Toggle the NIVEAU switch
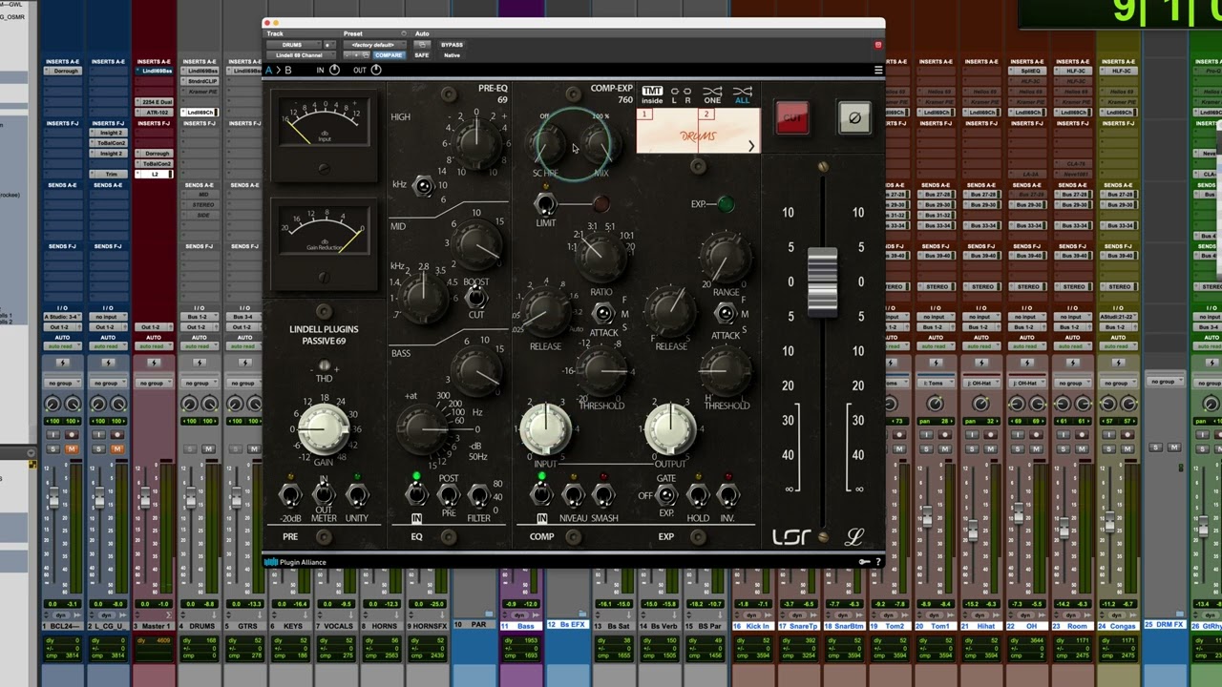This screenshot has height=687, width=1222. 573,494
